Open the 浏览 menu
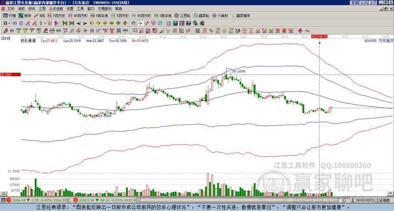The width and height of the screenshot is (394, 211). click(22, 9)
